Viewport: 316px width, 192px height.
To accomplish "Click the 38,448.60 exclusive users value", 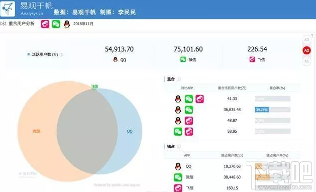I will tap(232, 177).
